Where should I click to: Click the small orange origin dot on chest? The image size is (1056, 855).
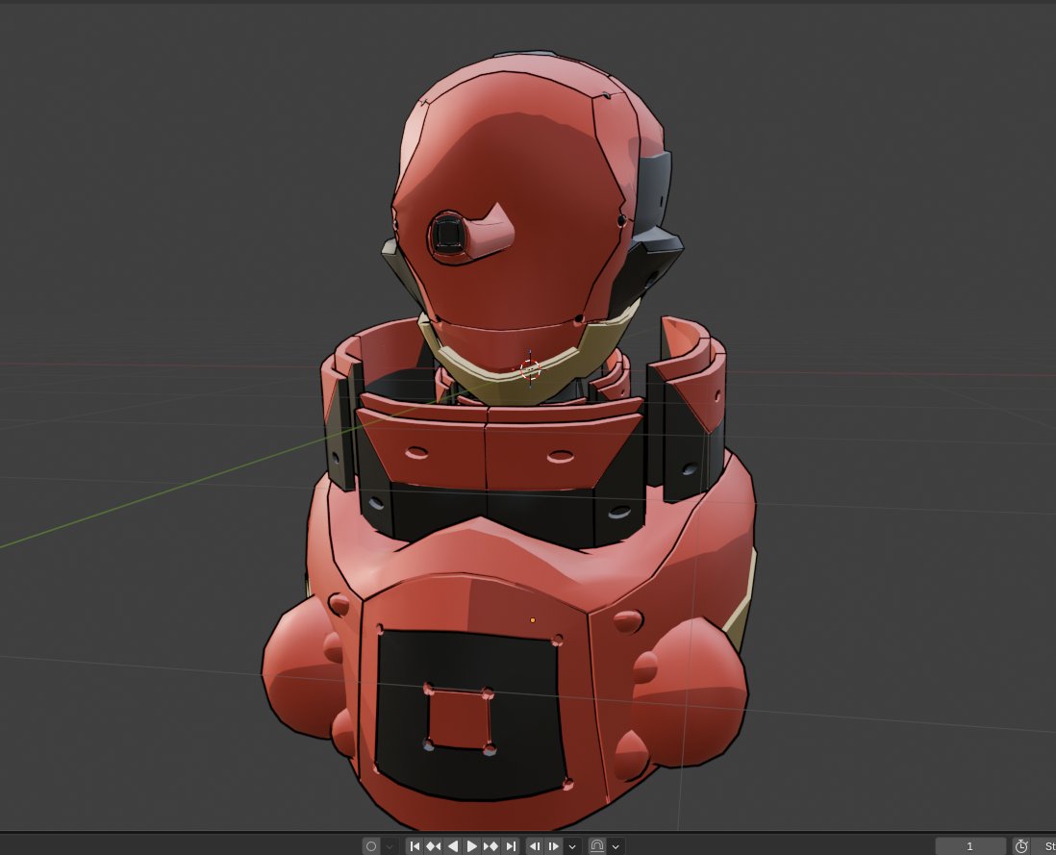[532, 619]
